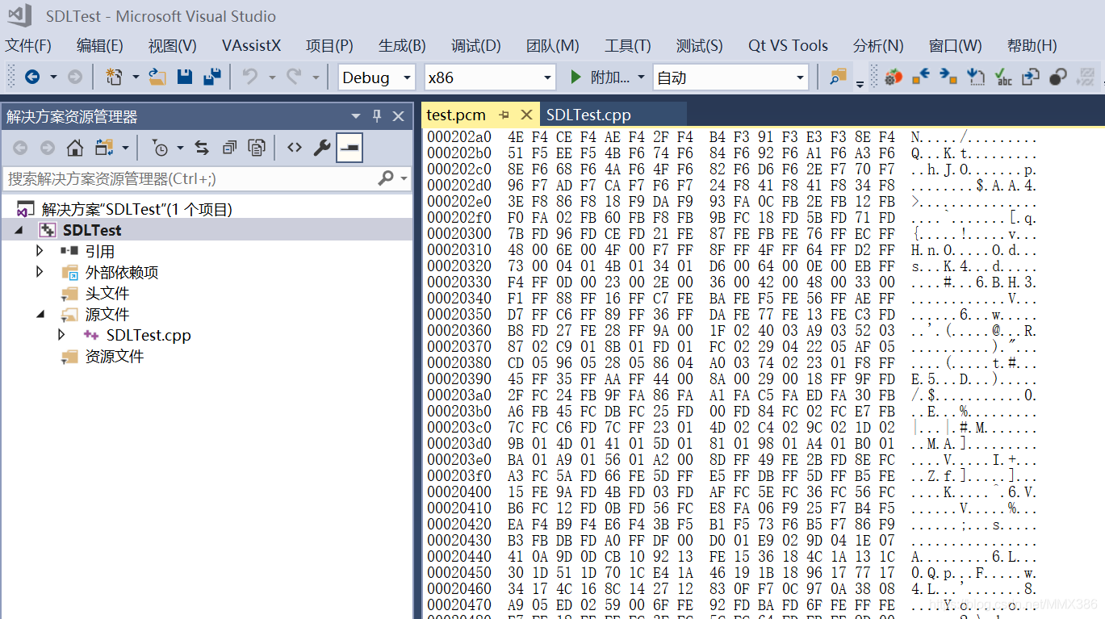Open the 帮助(H) menu
The image size is (1105, 619).
click(1032, 46)
